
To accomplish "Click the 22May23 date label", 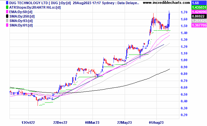I will [x=125, y=122].
